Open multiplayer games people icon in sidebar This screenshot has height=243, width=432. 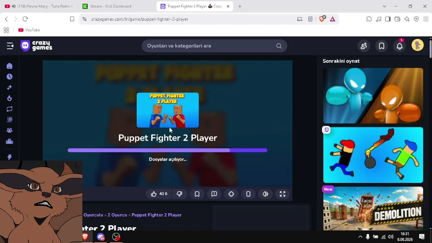[9, 130]
